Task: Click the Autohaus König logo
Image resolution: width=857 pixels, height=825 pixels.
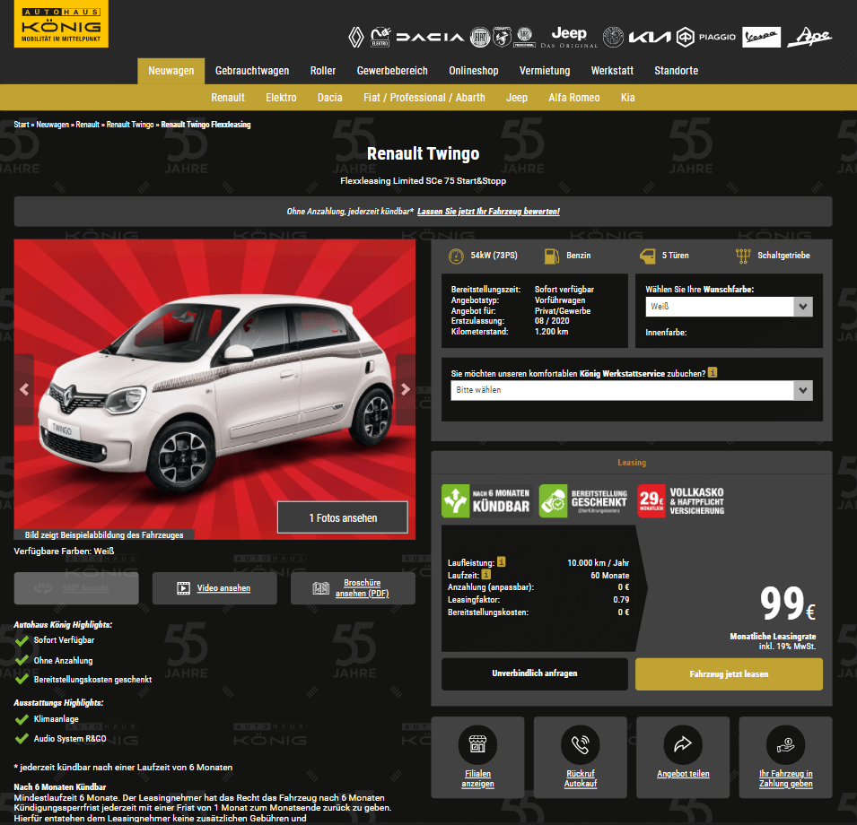Action: pyautogui.click(x=61, y=23)
